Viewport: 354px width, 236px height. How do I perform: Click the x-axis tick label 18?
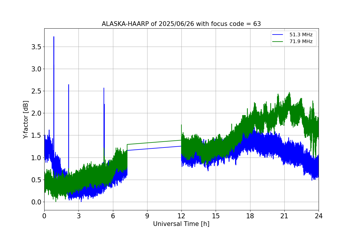(250, 216)
